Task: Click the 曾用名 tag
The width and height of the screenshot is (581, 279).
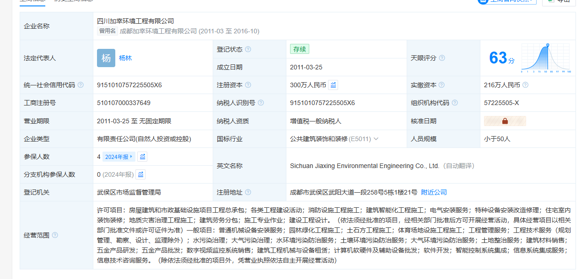Action: click(108, 31)
